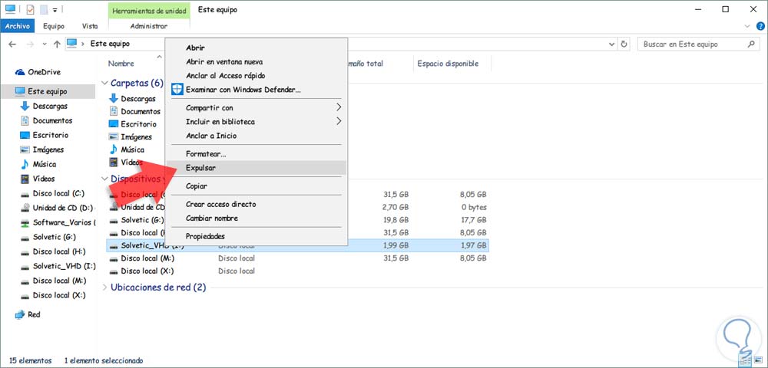Click the Espacio disponible column header
768x368 pixels.
coord(447,64)
